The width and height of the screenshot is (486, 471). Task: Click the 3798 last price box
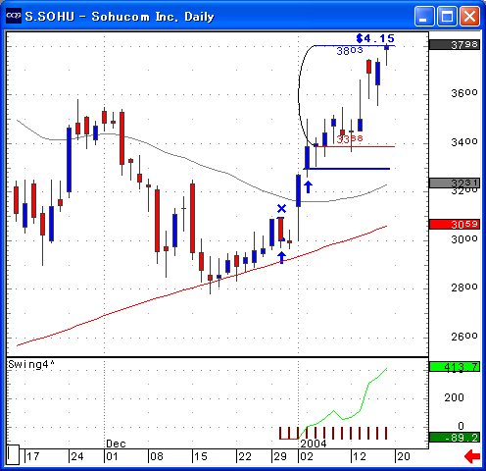[455, 45]
